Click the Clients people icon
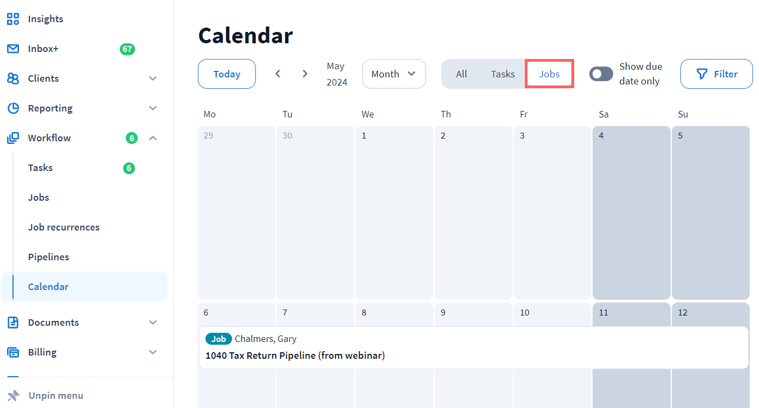759x408 pixels. click(x=13, y=78)
